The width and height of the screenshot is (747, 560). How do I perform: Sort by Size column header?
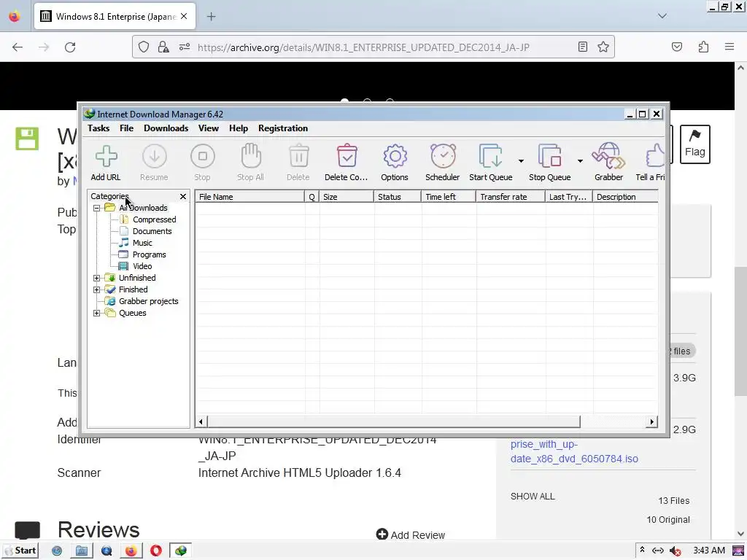click(347, 197)
